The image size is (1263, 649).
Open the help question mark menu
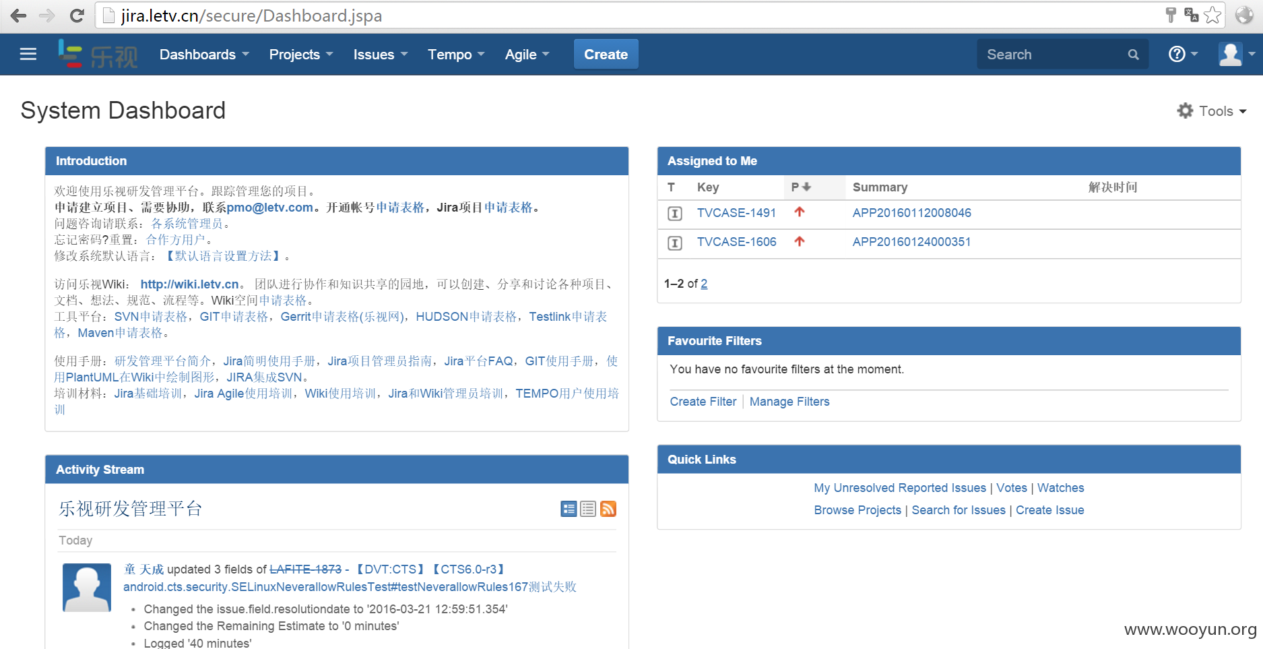tap(1183, 54)
